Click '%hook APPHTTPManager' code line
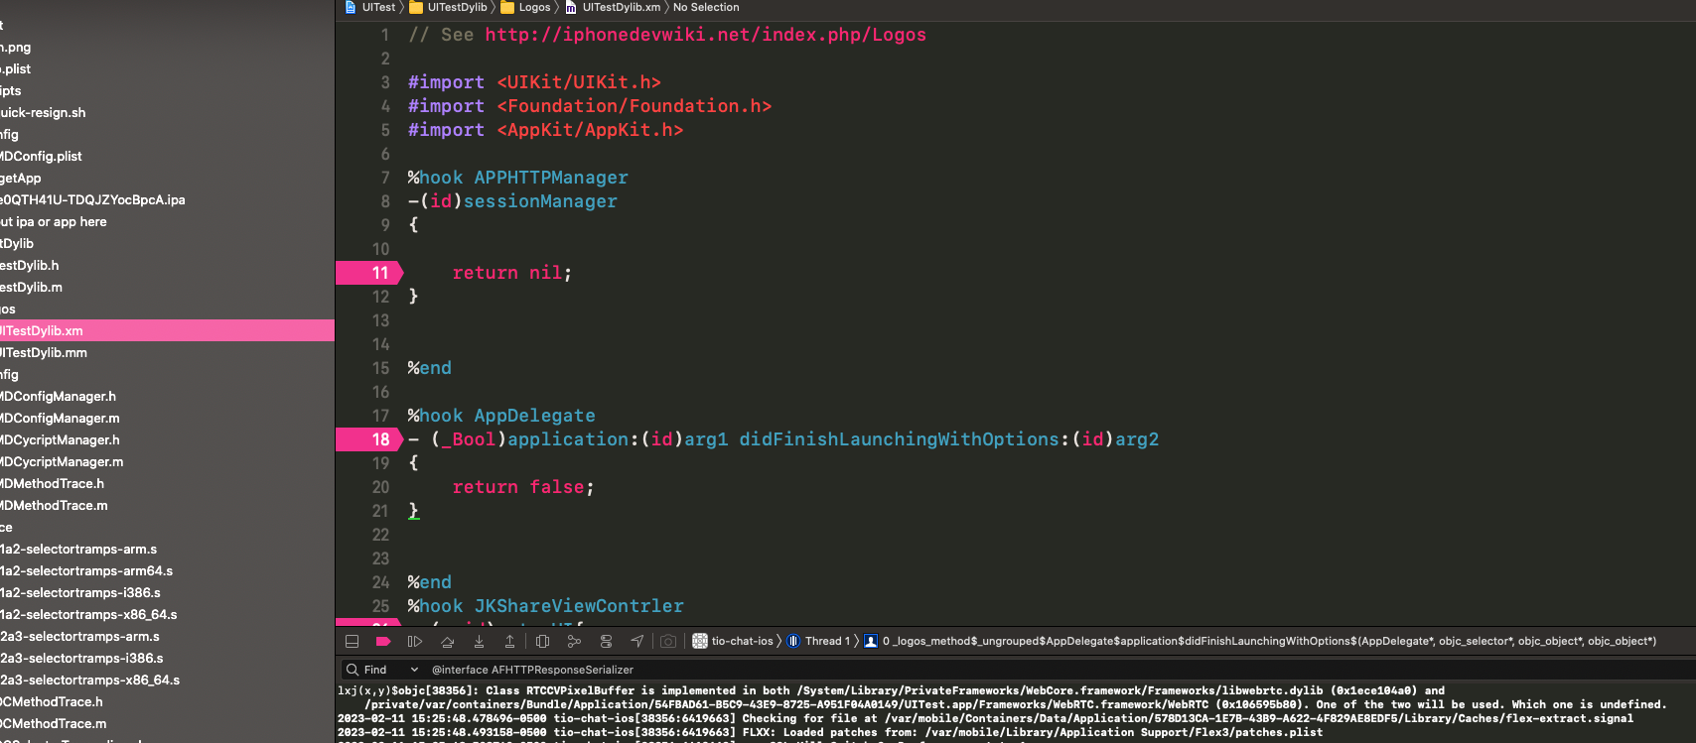This screenshot has height=743, width=1696. [517, 178]
